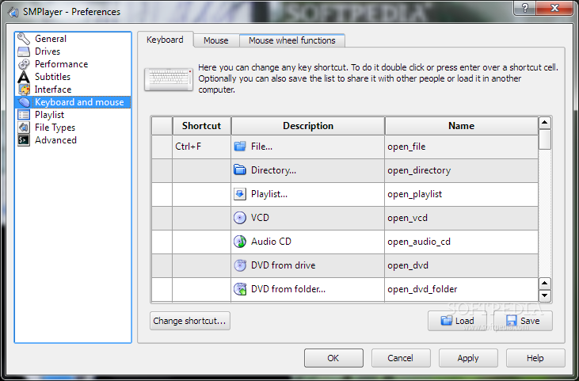Image resolution: width=579 pixels, height=381 pixels.
Task: Click the open_dvd_folder name cell
Action: [x=461, y=288]
